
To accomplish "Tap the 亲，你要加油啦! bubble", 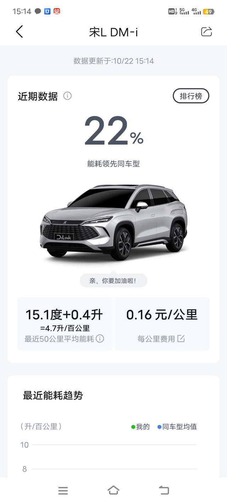I will point(113,280).
